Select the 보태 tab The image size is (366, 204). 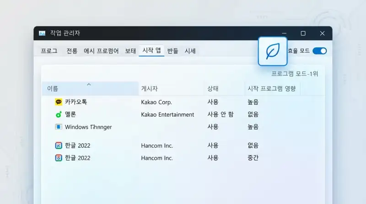click(130, 51)
